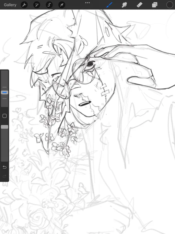Tap the sidebar modify square button
This screenshot has width=175, height=234.
(x=4, y=116)
